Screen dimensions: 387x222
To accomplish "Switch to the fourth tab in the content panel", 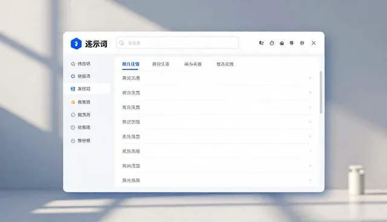I will (x=225, y=64).
